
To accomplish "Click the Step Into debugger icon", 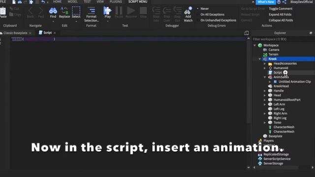I will pos(156,11).
